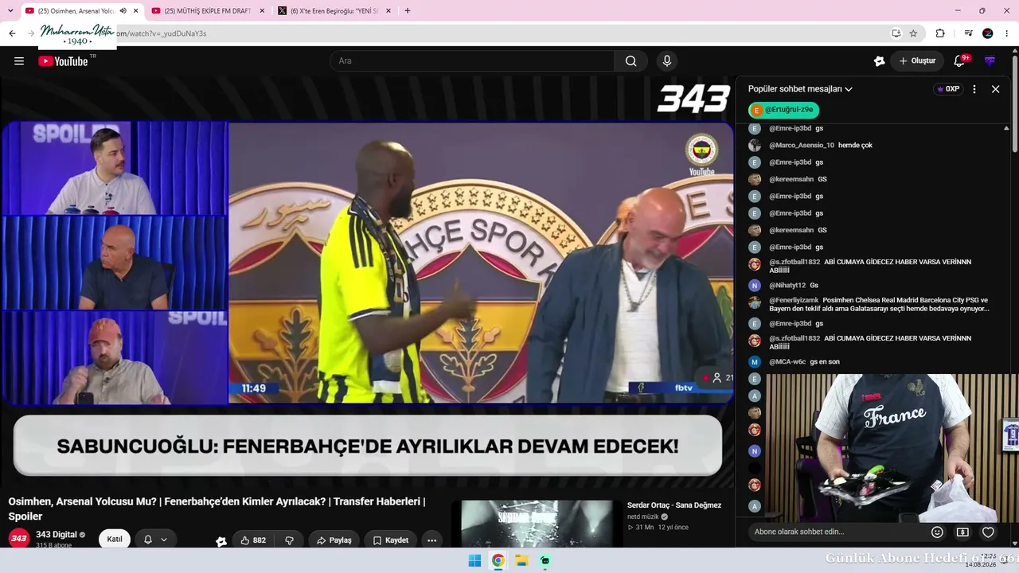Focus the Ara search field

(x=472, y=61)
